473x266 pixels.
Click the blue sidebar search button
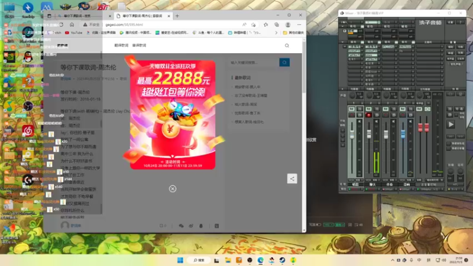coord(284,63)
